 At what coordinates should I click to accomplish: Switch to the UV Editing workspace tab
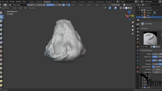55,2
